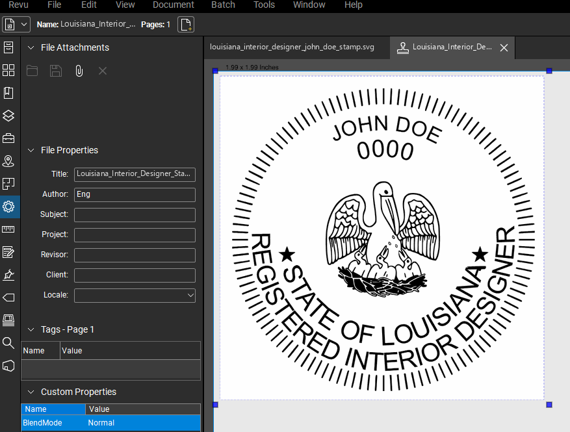
Task: Switch to louisiana_interior_designer_john_doe_stamp.svg tab
Action: pyautogui.click(x=292, y=47)
